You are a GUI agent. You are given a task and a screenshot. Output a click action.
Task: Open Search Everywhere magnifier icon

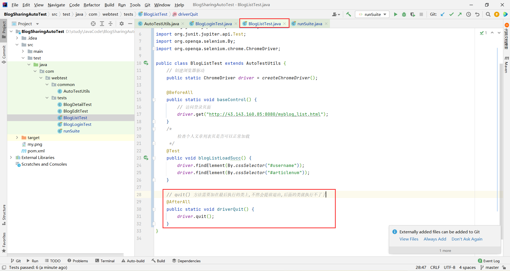488,14
